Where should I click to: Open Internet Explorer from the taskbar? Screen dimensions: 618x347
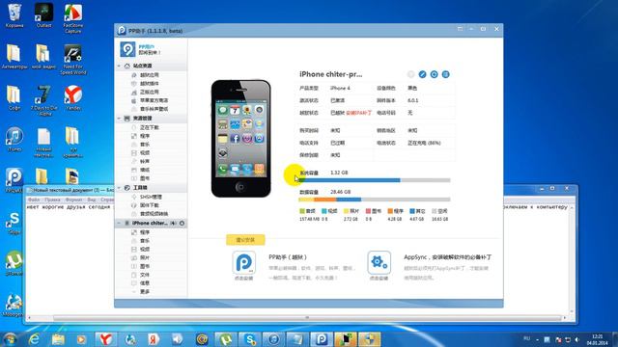[35, 339]
